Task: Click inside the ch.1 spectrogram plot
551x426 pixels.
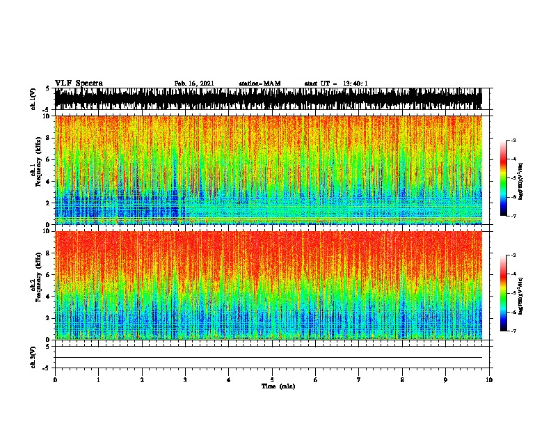Action: tap(269, 170)
